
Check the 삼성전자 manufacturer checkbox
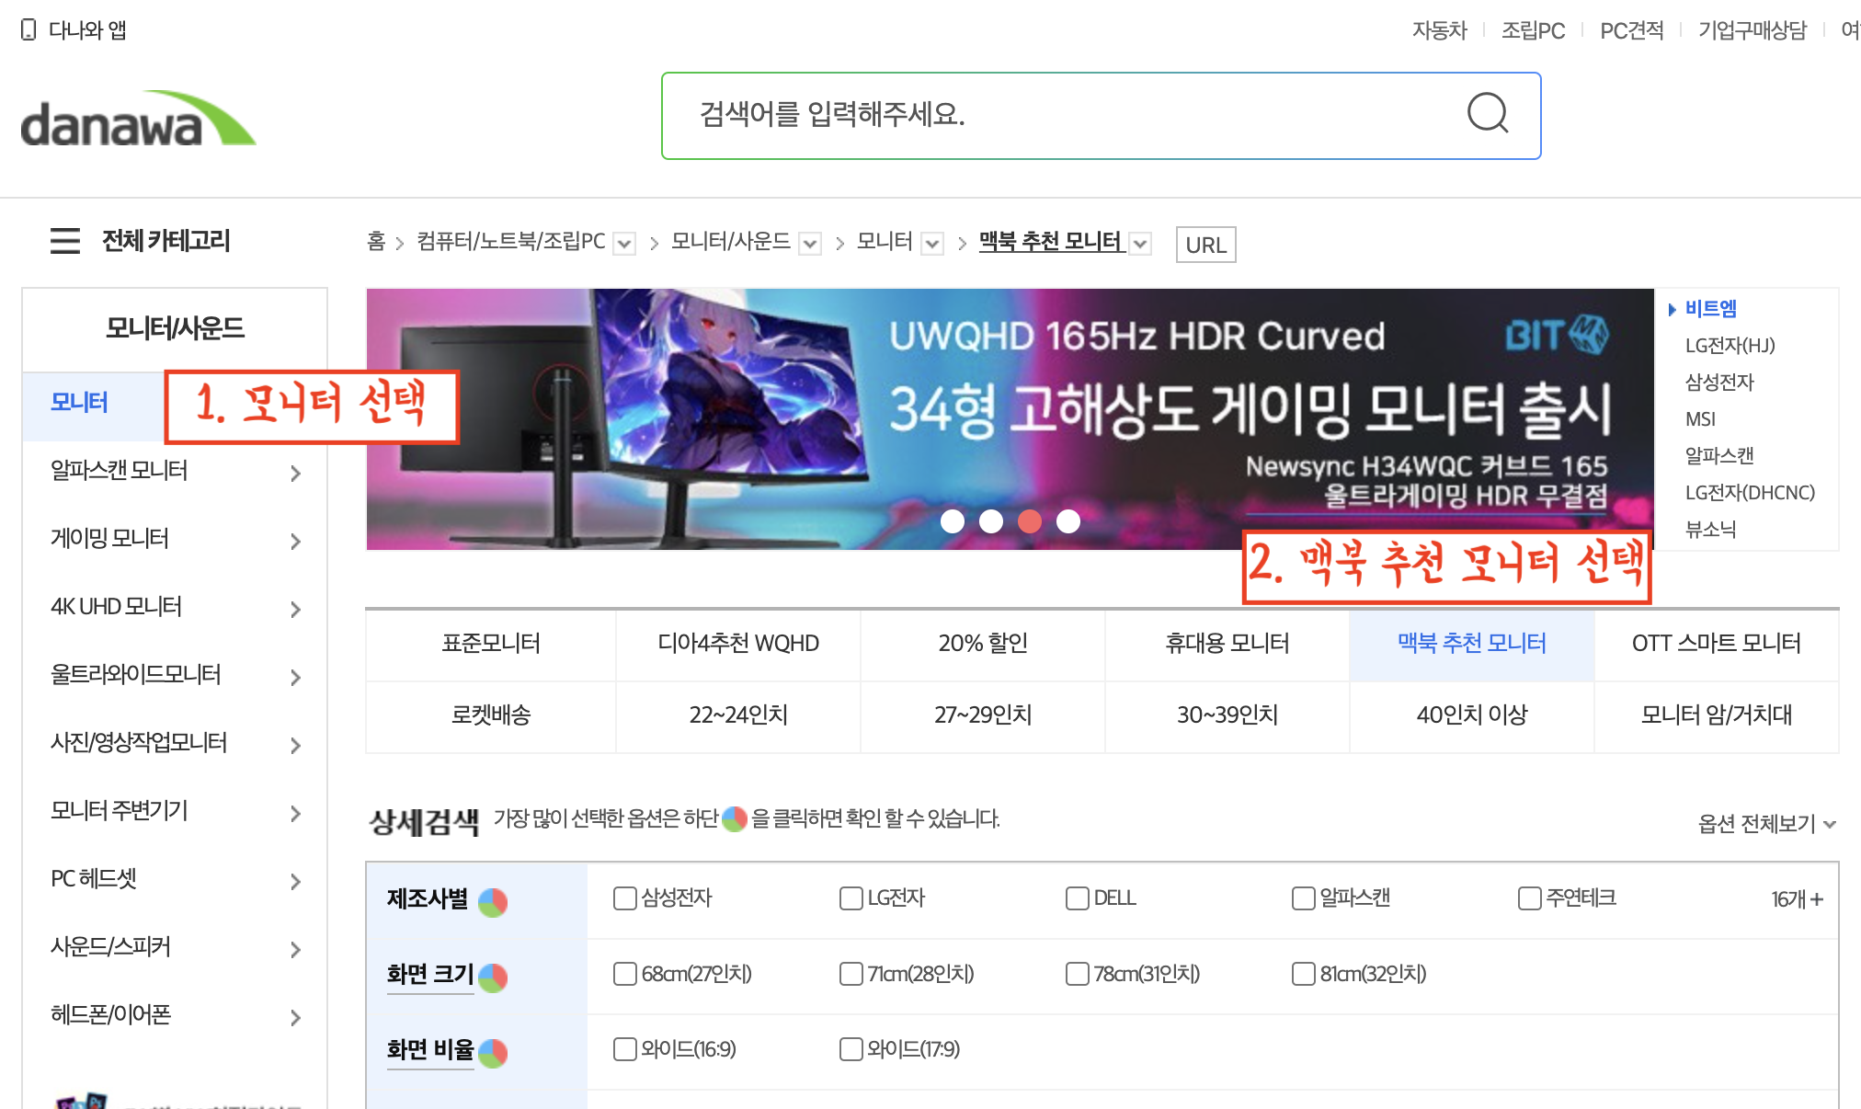(x=624, y=898)
